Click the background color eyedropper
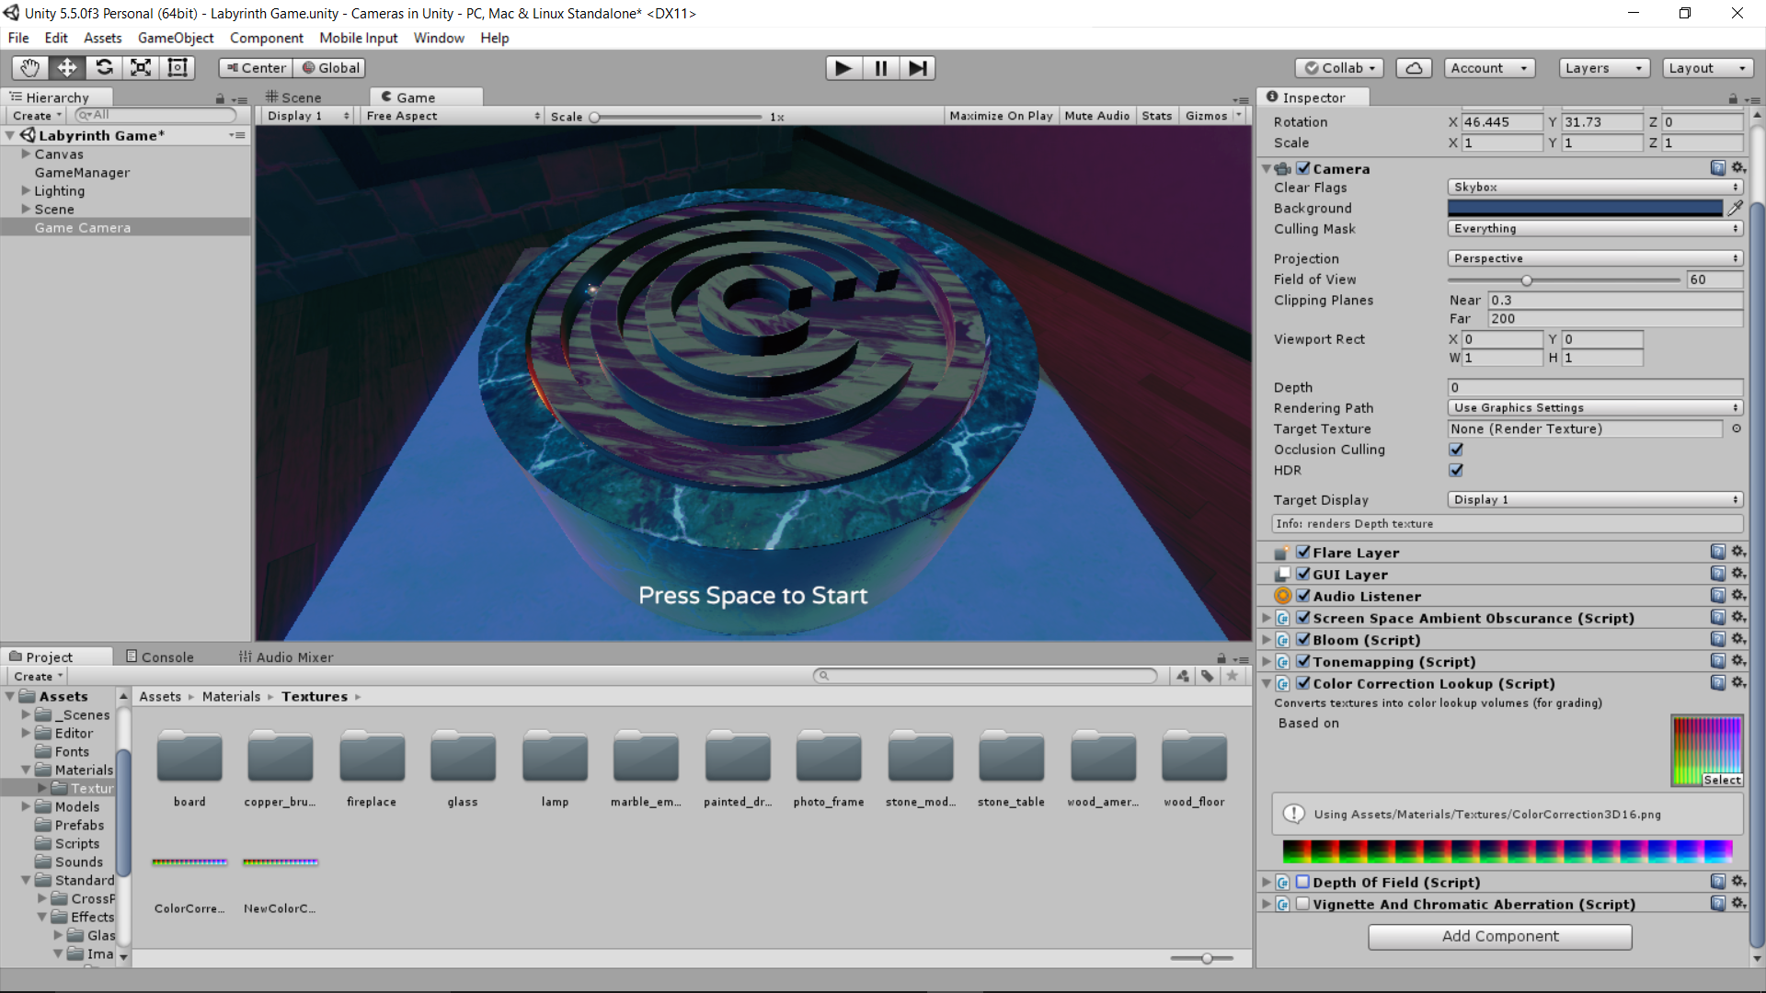 coord(1736,208)
